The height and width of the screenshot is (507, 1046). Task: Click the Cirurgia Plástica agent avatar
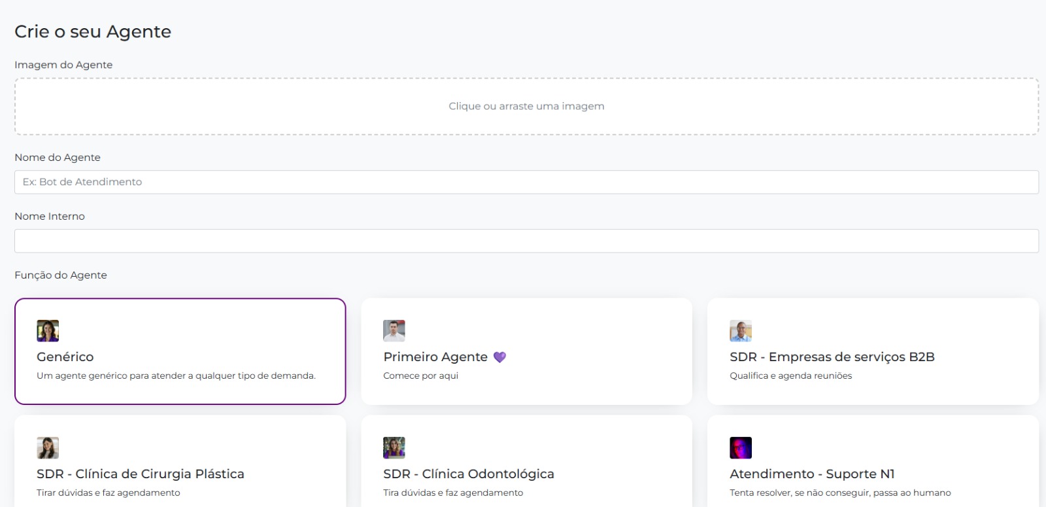coord(48,448)
